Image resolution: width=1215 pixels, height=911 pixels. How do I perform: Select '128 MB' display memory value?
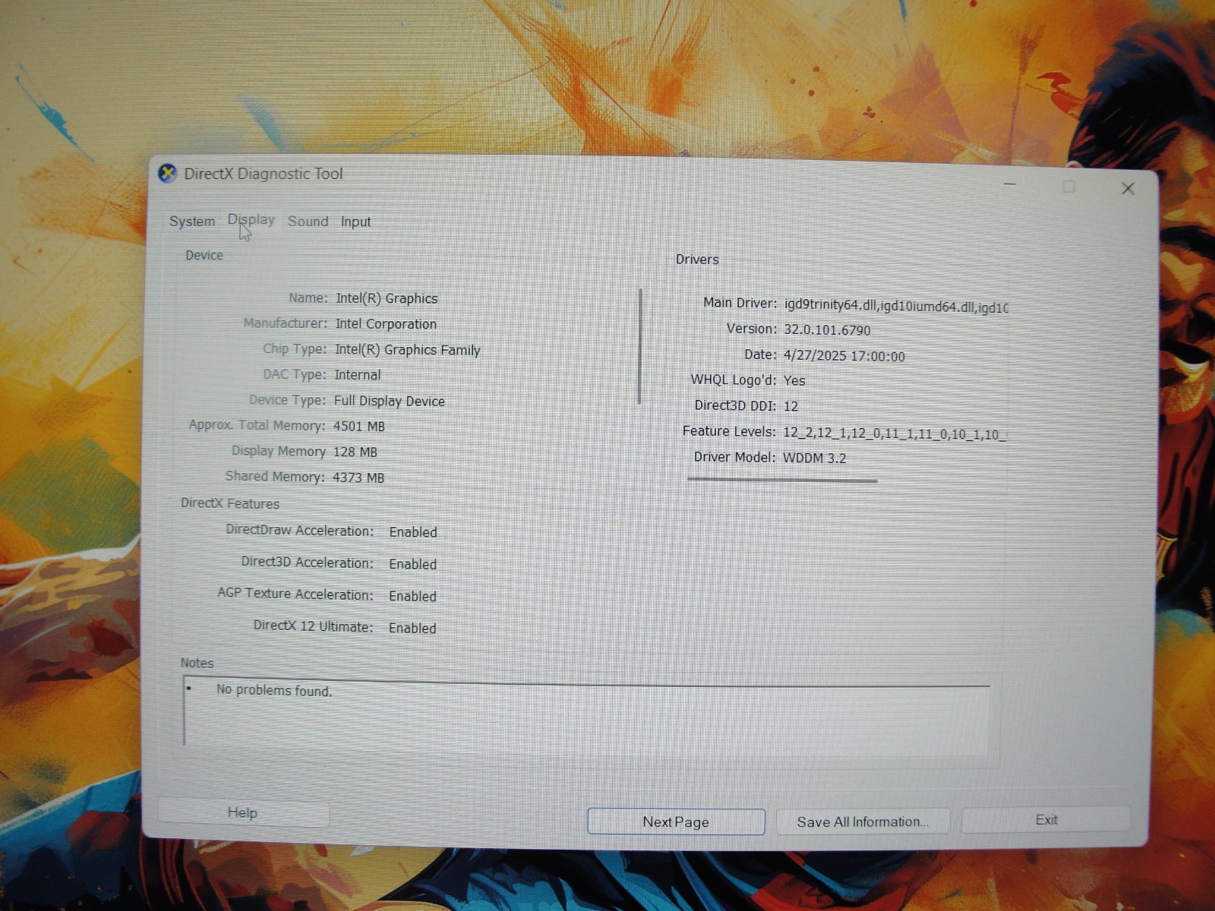(x=355, y=452)
